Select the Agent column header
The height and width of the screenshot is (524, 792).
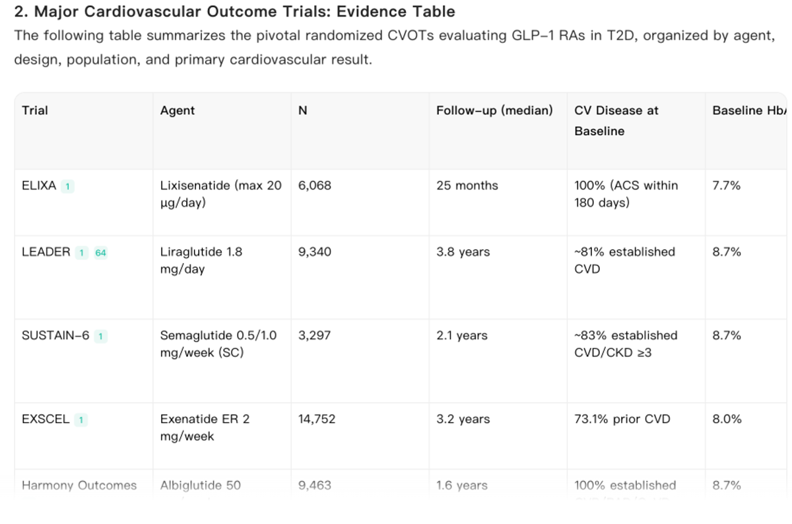tap(178, 111)
